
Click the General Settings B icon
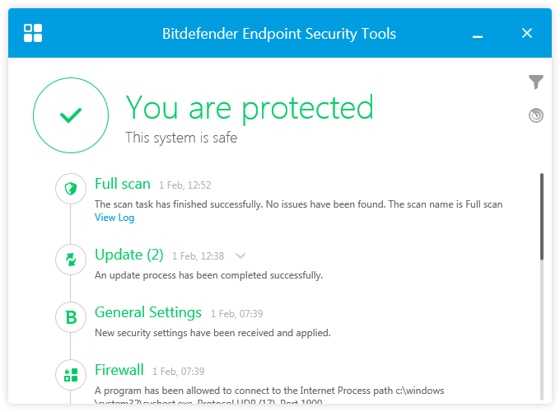[x=71, y=316]
